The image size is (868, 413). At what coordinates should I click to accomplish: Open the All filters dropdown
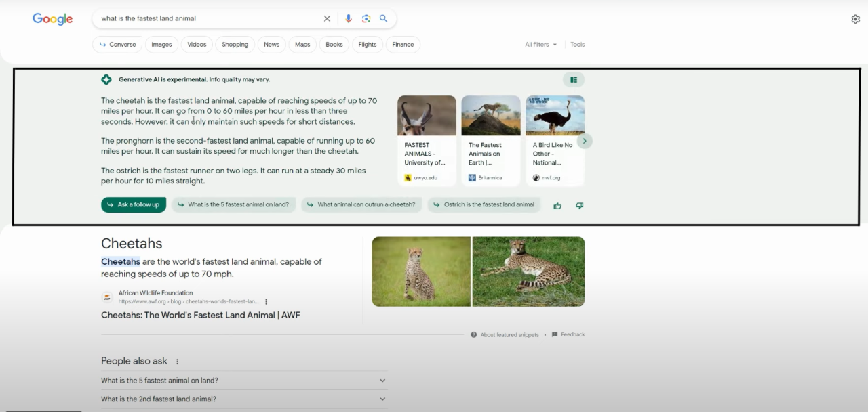click(x=540, y=45)
